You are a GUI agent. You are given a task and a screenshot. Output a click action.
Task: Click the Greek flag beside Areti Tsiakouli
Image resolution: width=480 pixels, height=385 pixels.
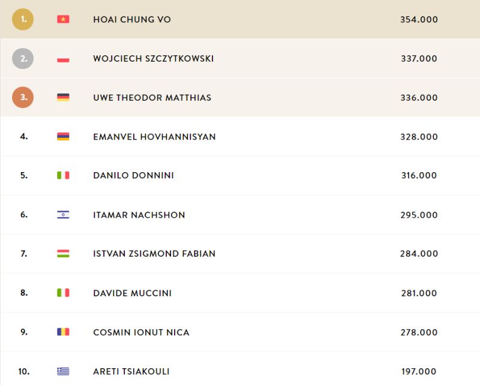63,371
